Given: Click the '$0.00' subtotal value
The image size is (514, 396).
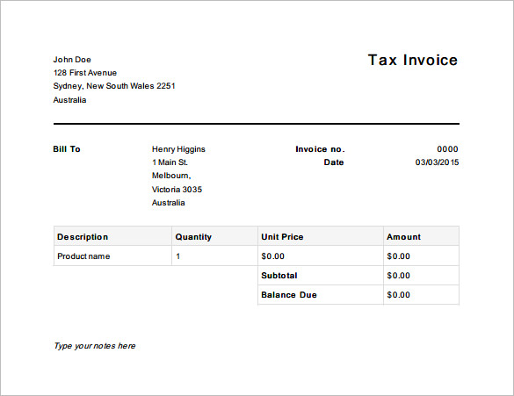Looking at the screenshot, I should click(398, 276).
